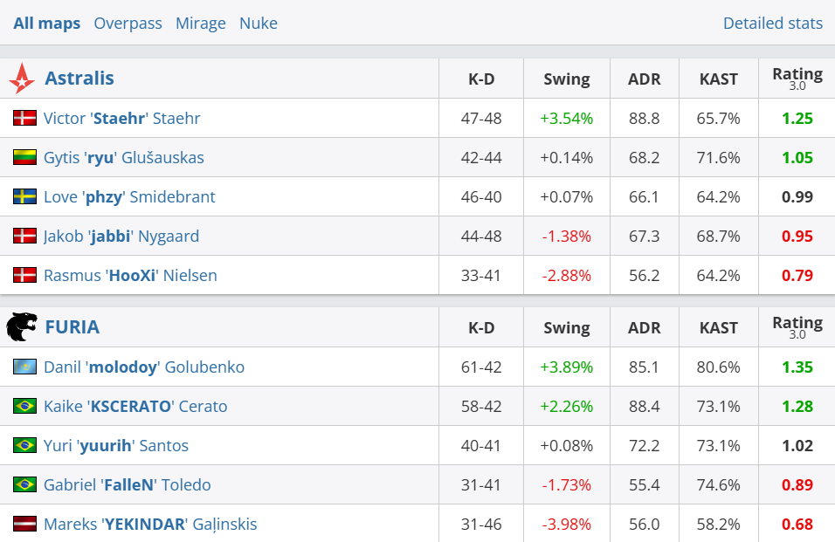
Task: Click the Swing column header for Astralis
Action: pyautogui.click(x=566, y=79)
